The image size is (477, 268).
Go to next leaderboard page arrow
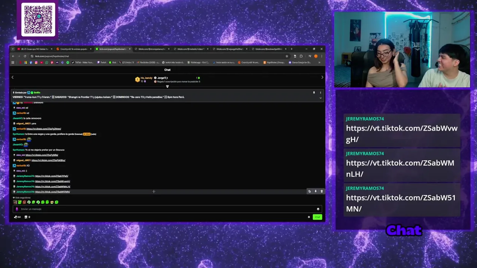tap(322, 77)
